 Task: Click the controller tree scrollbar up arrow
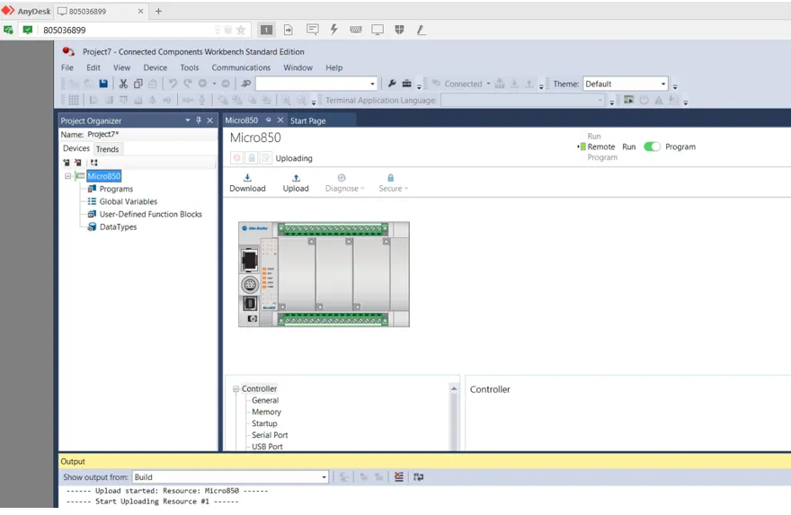(x=454, y=388)
